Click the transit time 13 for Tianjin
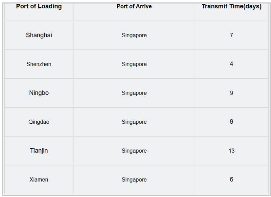 231,151
